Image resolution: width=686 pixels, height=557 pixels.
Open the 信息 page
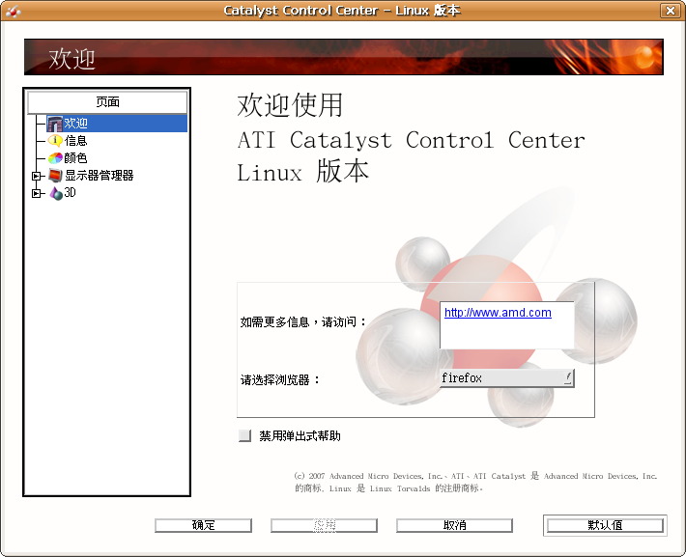click(75, 141)
